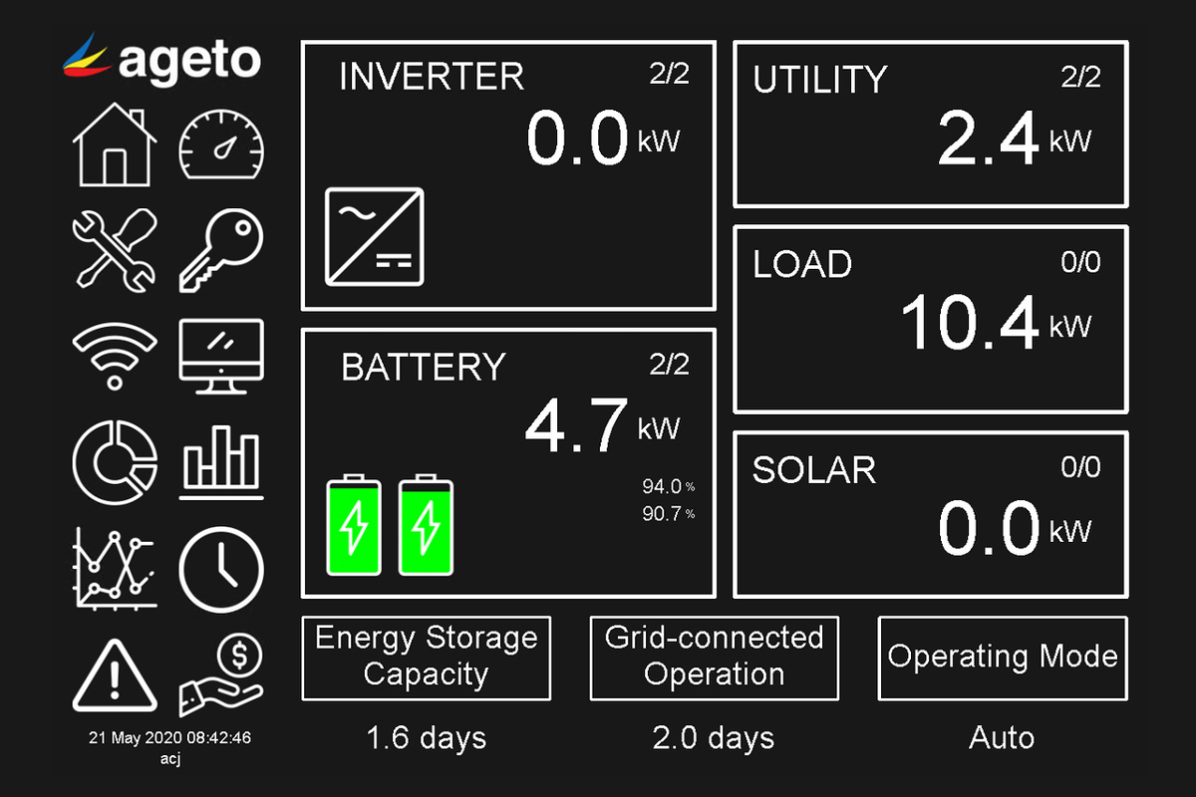Click the Operating Mode button

1002,658
